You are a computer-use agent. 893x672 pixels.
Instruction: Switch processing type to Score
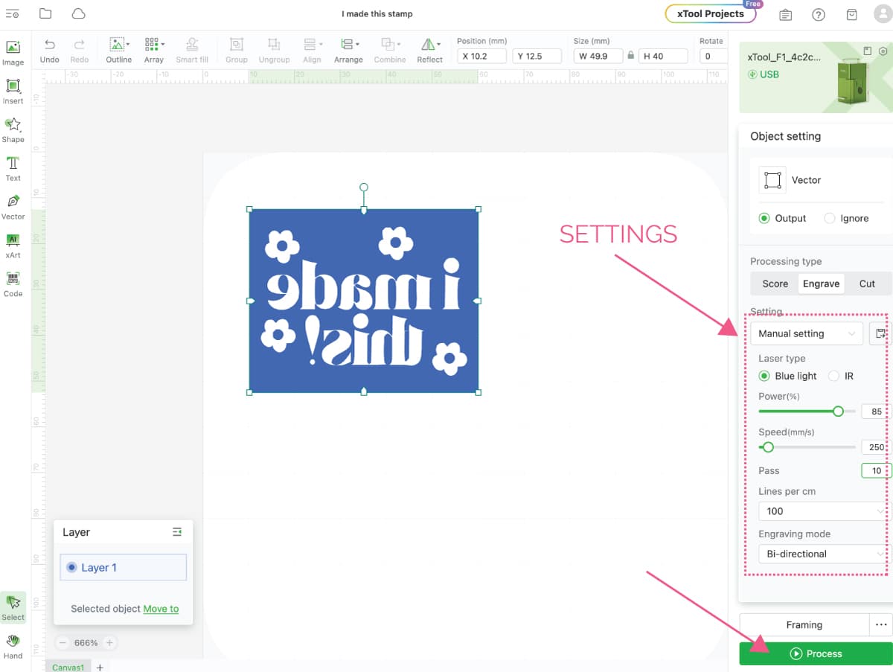point(775,284)
